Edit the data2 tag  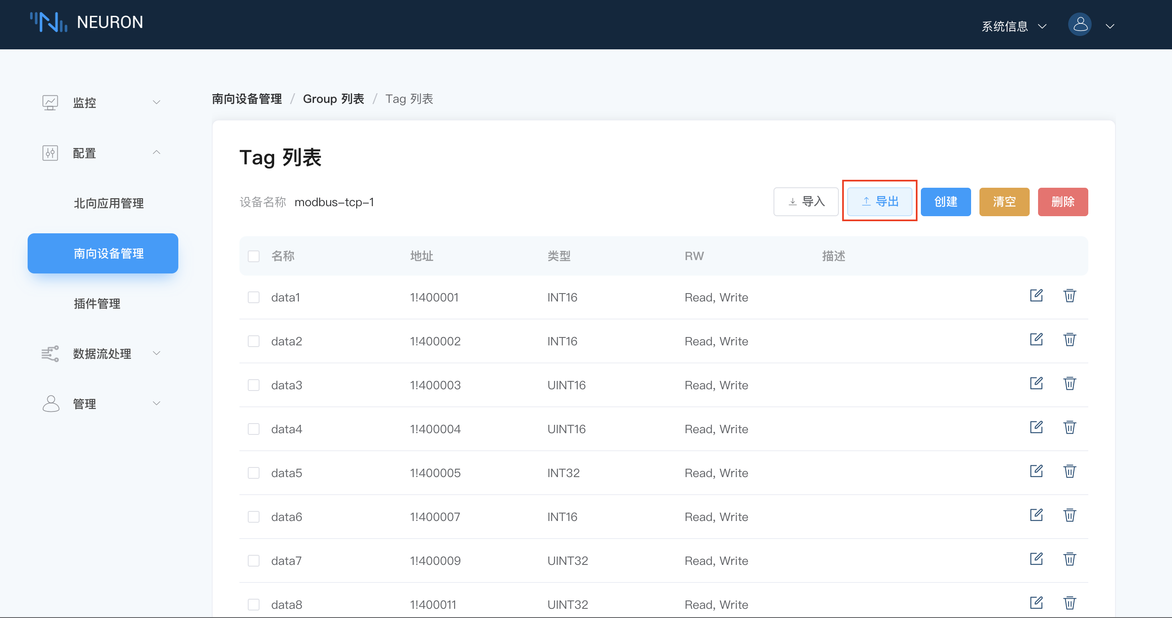[x=1036, y=340]
